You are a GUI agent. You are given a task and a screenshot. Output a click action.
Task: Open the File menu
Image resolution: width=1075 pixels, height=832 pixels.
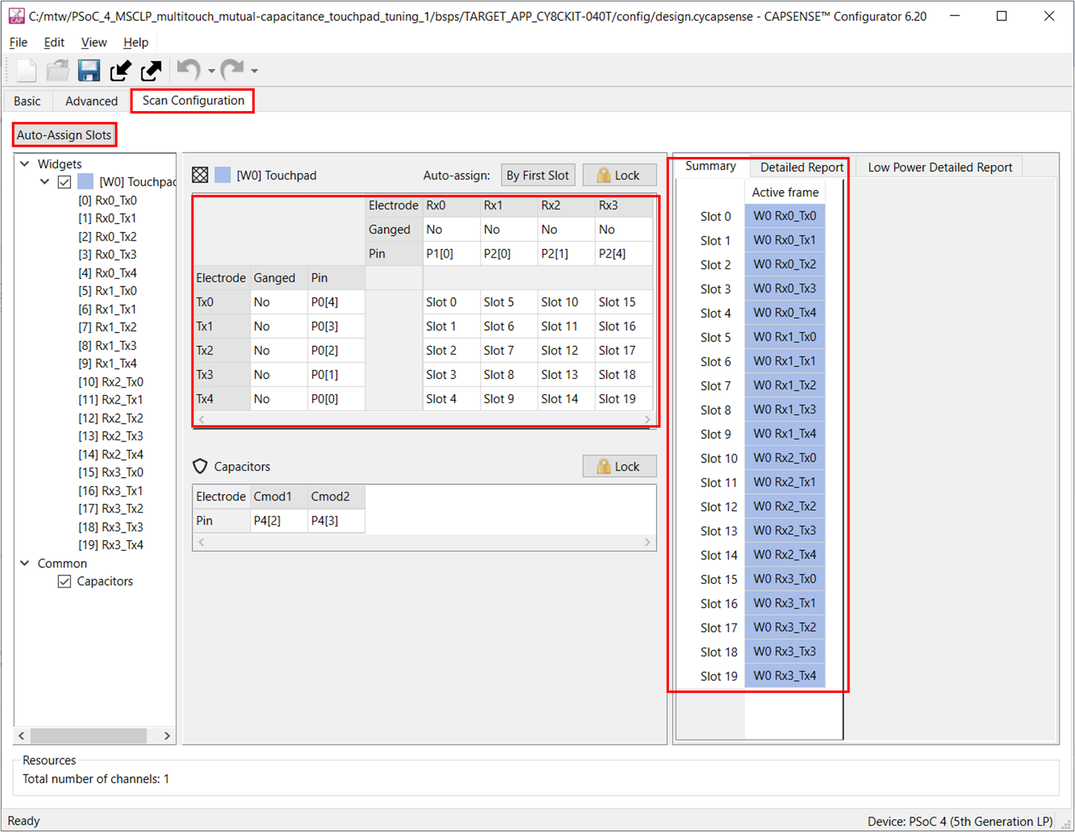point(18,42)
